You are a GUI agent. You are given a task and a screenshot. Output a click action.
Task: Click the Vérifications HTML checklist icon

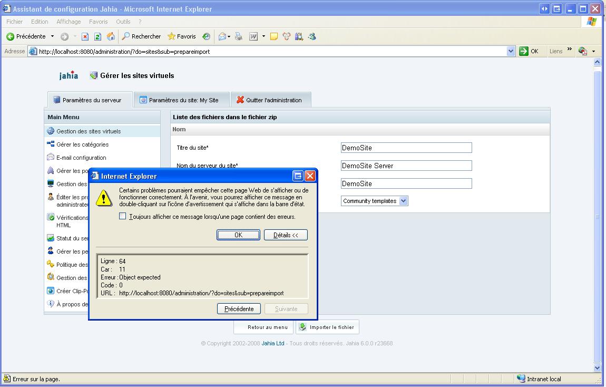(x=51, y=217)
